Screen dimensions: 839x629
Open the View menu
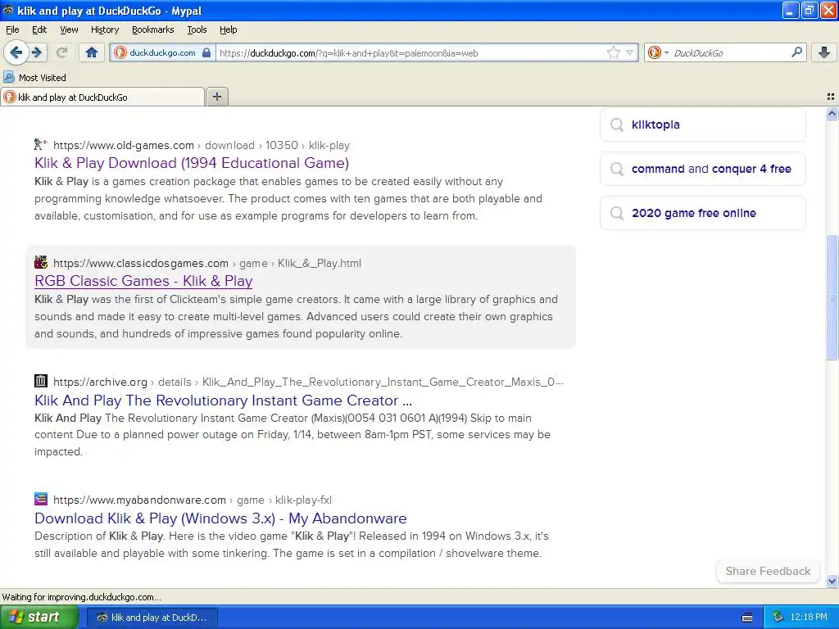pos(69,29)
